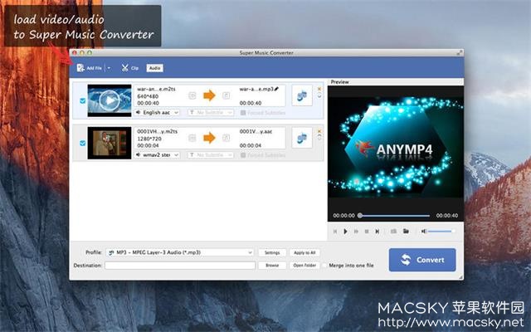This screenshot has height=332, width=531.
Task: Toggle Forced Subtitles for war-an...e.m2ts
Action: click(x=243, y=113)
